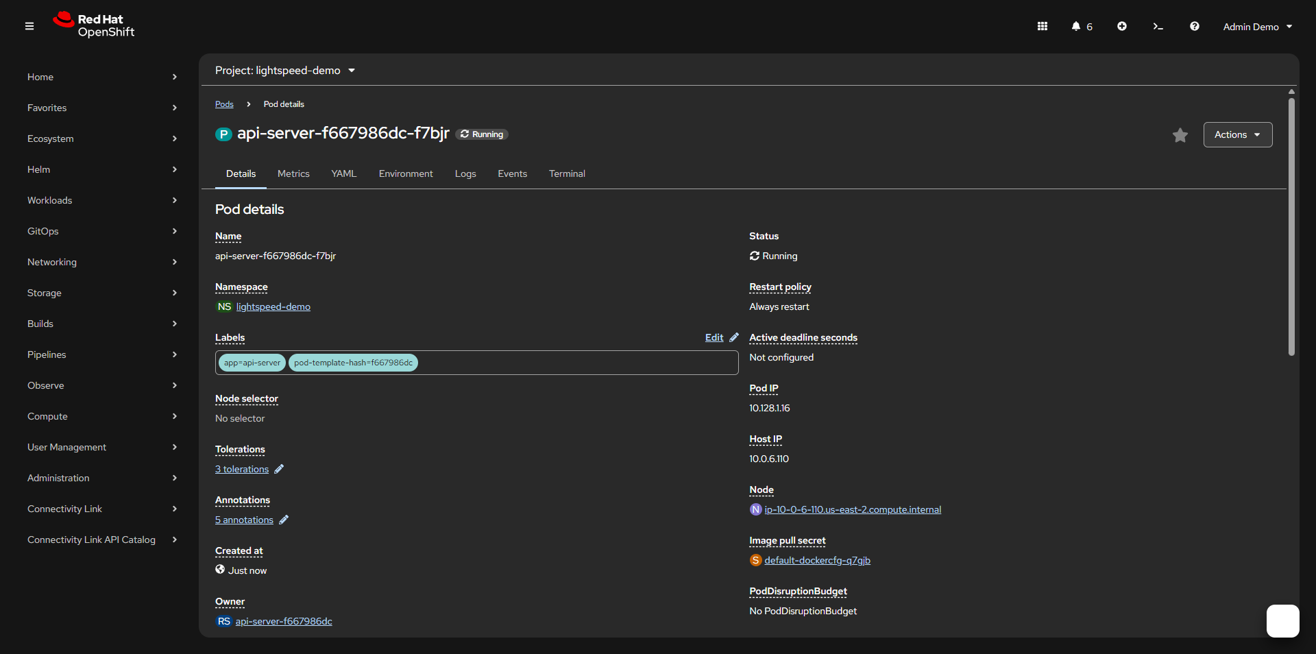Switch to the Events tab

[x=513, y=173]
